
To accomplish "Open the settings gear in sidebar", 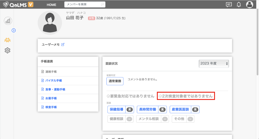I will coord(8,51).
